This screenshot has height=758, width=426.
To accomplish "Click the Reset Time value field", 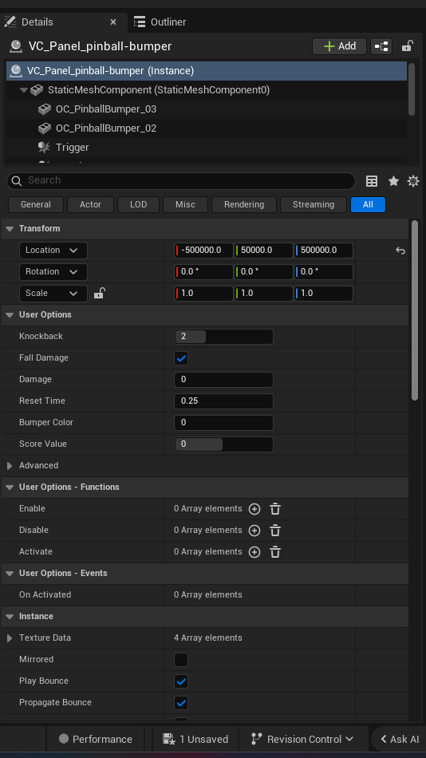I will click(x=223, y=401).
